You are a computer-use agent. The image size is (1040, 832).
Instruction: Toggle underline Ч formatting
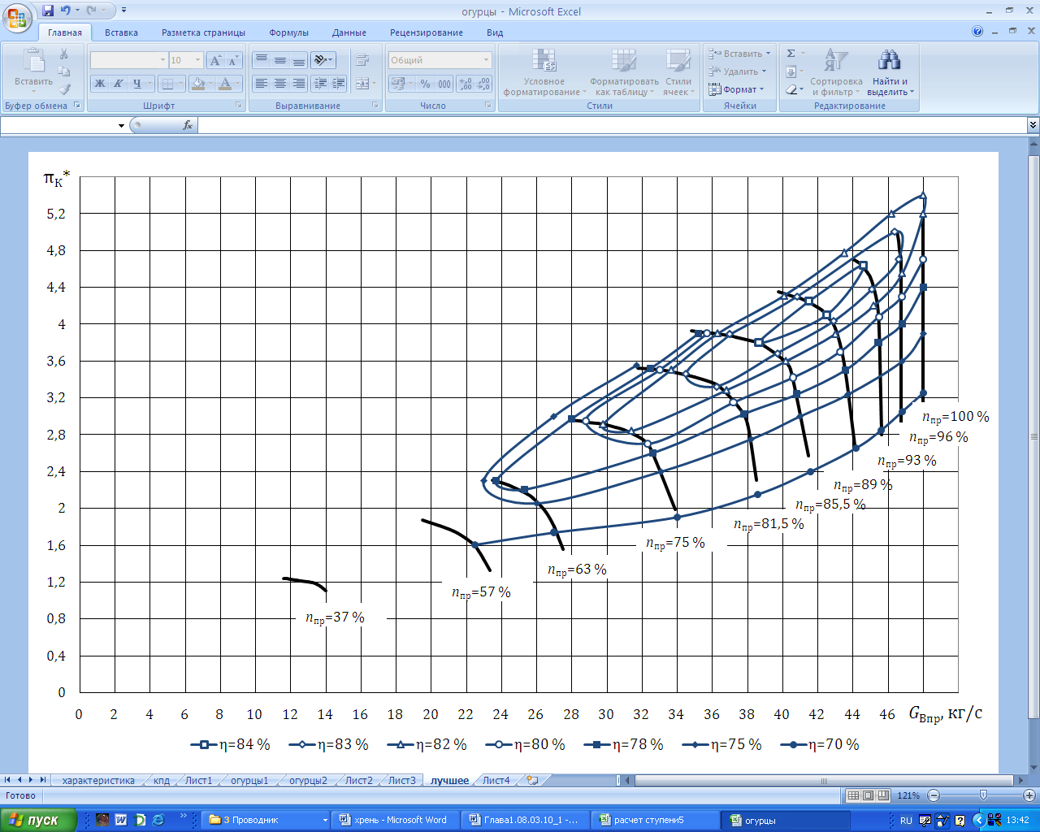coord(136,84)
